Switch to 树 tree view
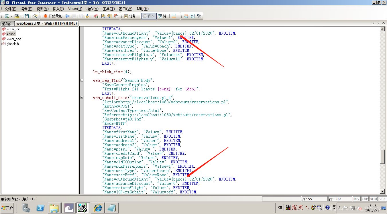The image size is (387, 214). pos(162,16)
